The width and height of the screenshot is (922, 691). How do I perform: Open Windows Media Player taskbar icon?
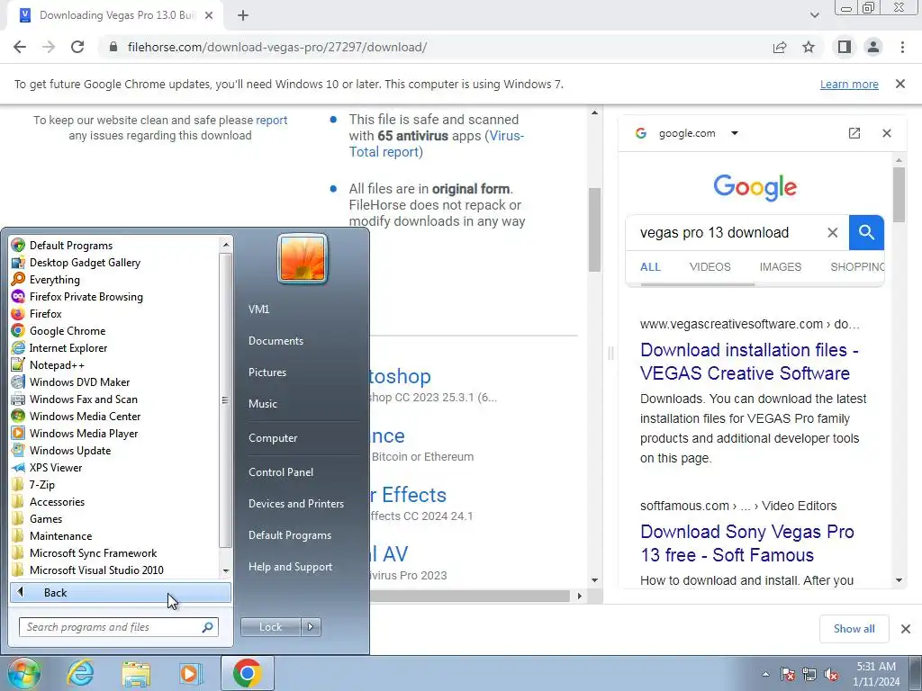coord(190,673)
